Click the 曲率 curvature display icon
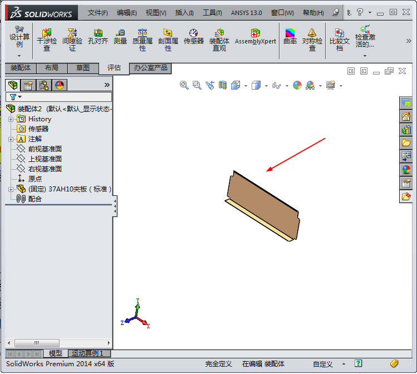Image resolution: width=417 pixels, height=374 pixels. 290,37
